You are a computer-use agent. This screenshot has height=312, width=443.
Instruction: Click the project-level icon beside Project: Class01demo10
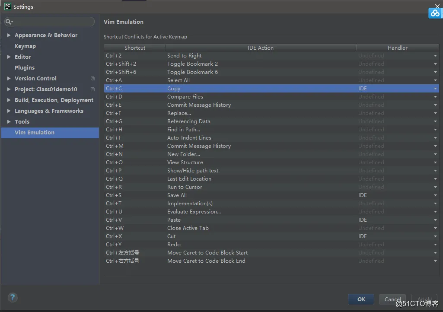92,89
